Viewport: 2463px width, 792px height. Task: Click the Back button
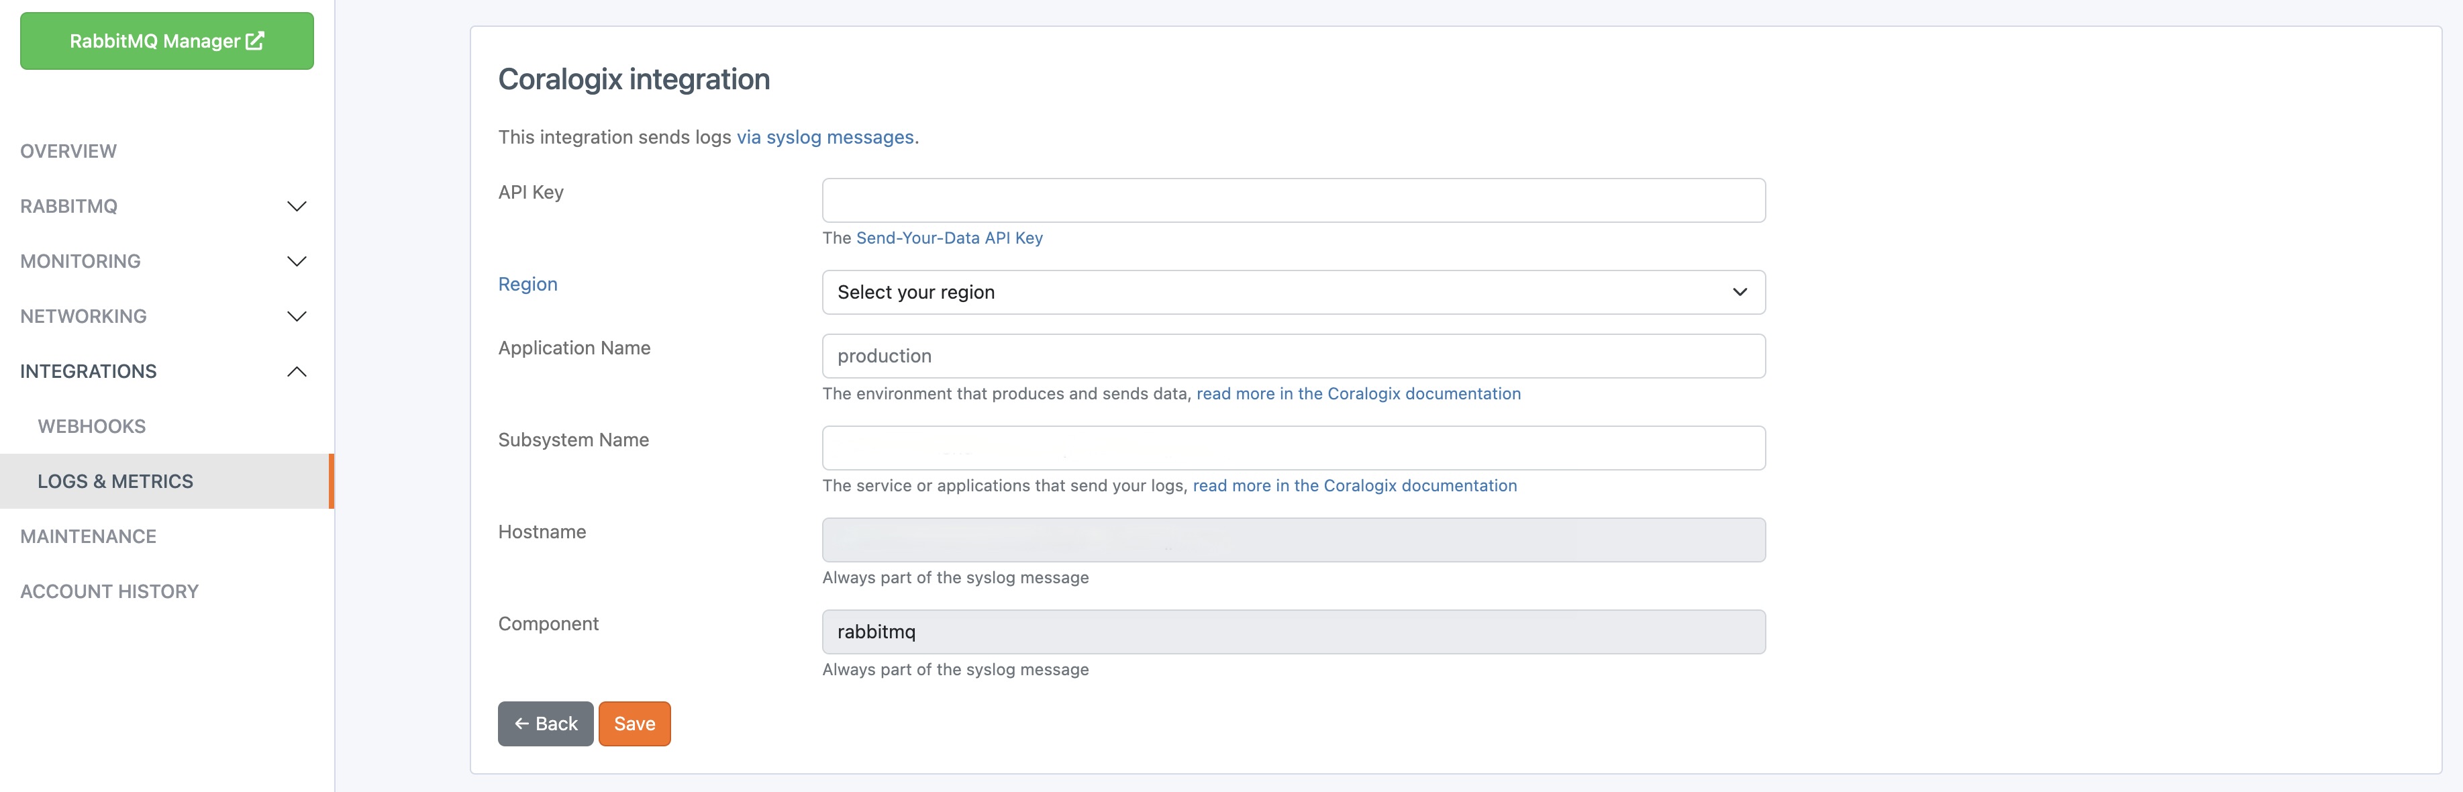(545, 723)
